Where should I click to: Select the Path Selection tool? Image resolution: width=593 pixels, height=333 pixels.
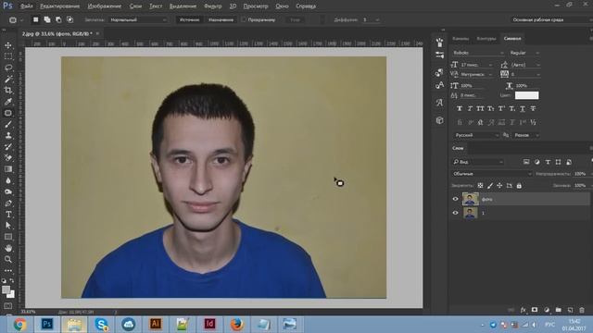point(8,226)
